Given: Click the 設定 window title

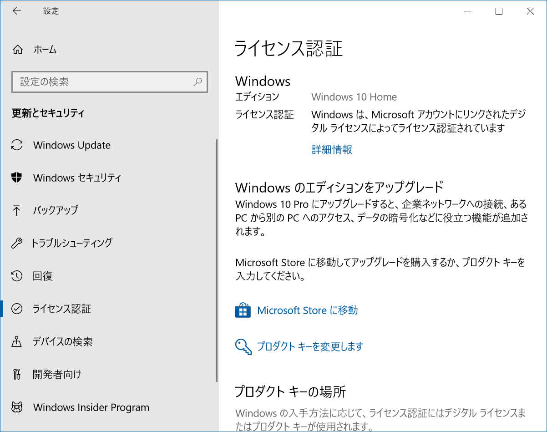Looking at the screenshot, I should point(51,11).
